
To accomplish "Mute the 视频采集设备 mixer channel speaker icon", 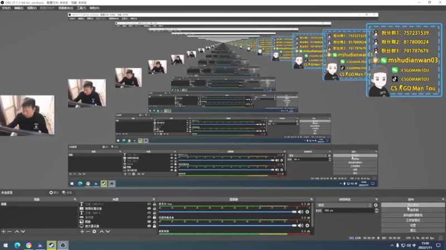I will click(x=300, y=226).
